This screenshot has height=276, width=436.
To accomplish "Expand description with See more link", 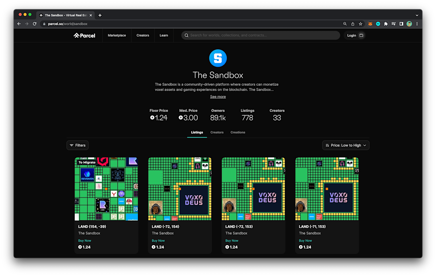I will point(218,97).
